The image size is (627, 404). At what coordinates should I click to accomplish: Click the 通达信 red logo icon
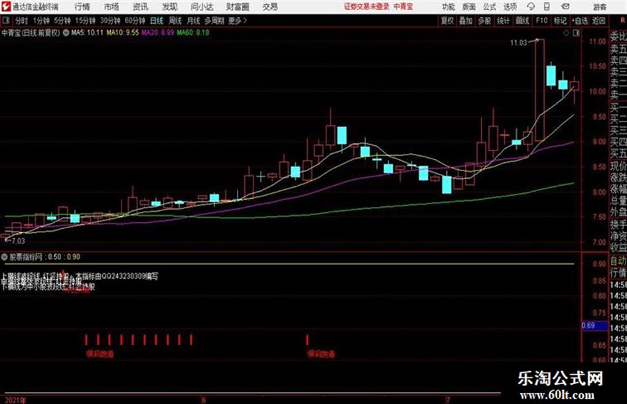(x=6, y=7)
